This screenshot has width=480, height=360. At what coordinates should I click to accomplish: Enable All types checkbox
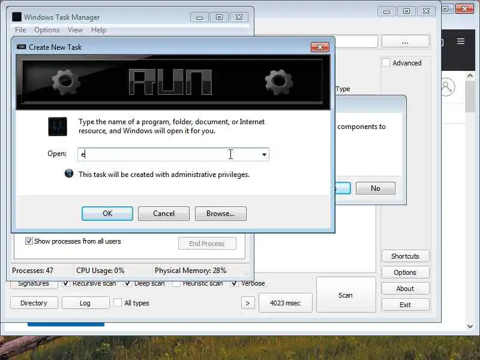[118, 303]
